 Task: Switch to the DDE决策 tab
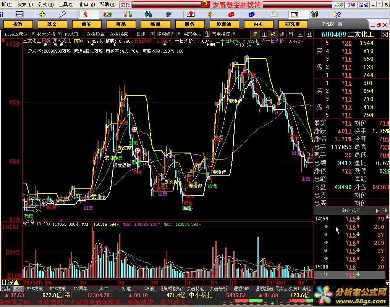coord(58,289)
